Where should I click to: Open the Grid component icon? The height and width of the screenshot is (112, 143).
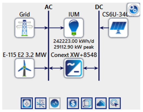(24, 28)
